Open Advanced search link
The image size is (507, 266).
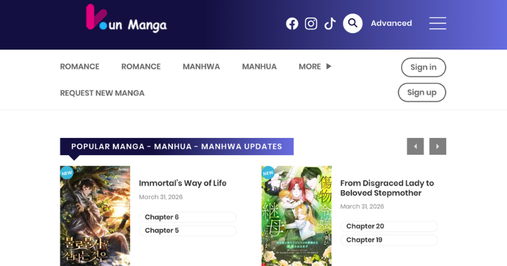(x=391, y=23)
